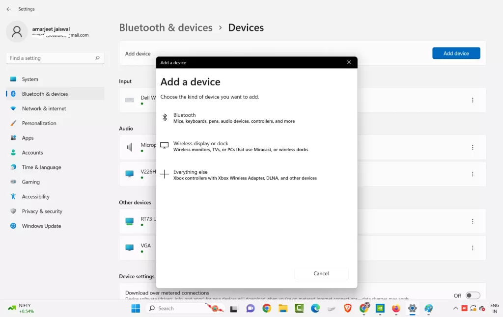The width and height of the screenshot is (503, 317).
Task: Open Apps settings
Action: coord(55,138)
